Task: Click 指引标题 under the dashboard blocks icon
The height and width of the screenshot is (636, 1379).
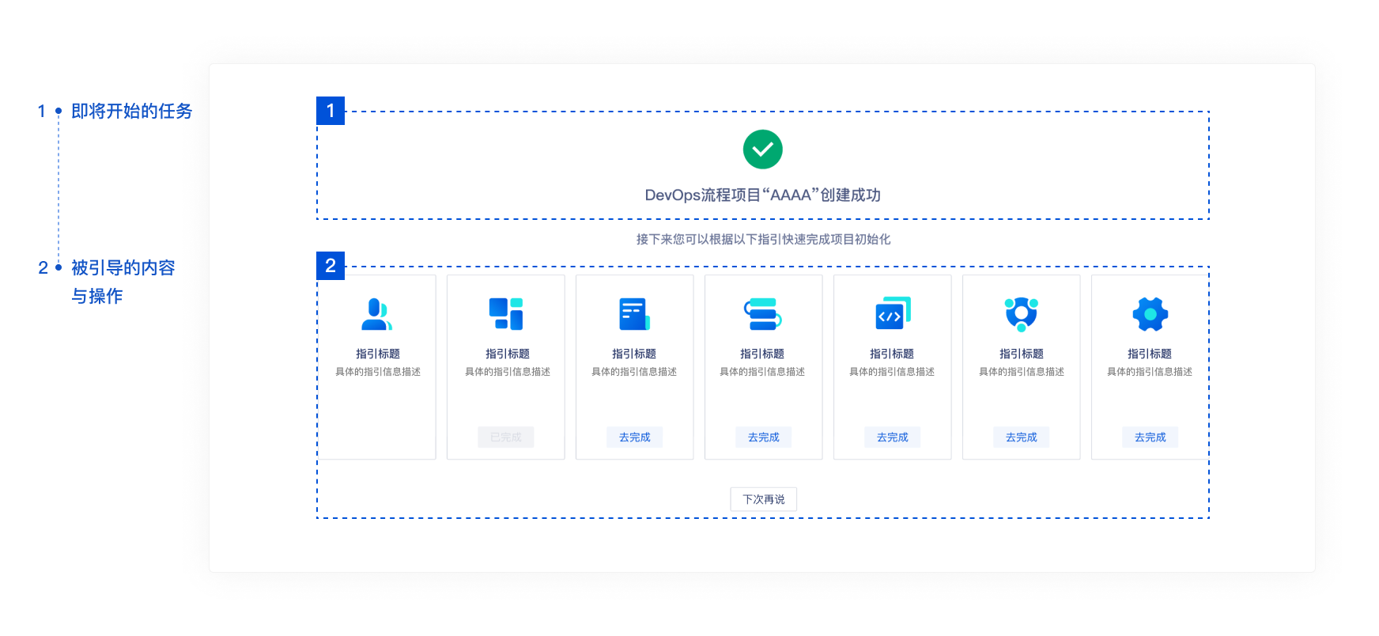Action: coord(508,354)
